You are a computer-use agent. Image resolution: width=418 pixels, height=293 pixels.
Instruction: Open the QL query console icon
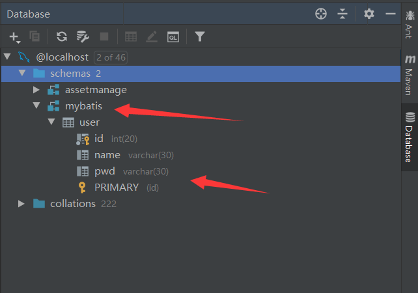(x=173, y=37)
